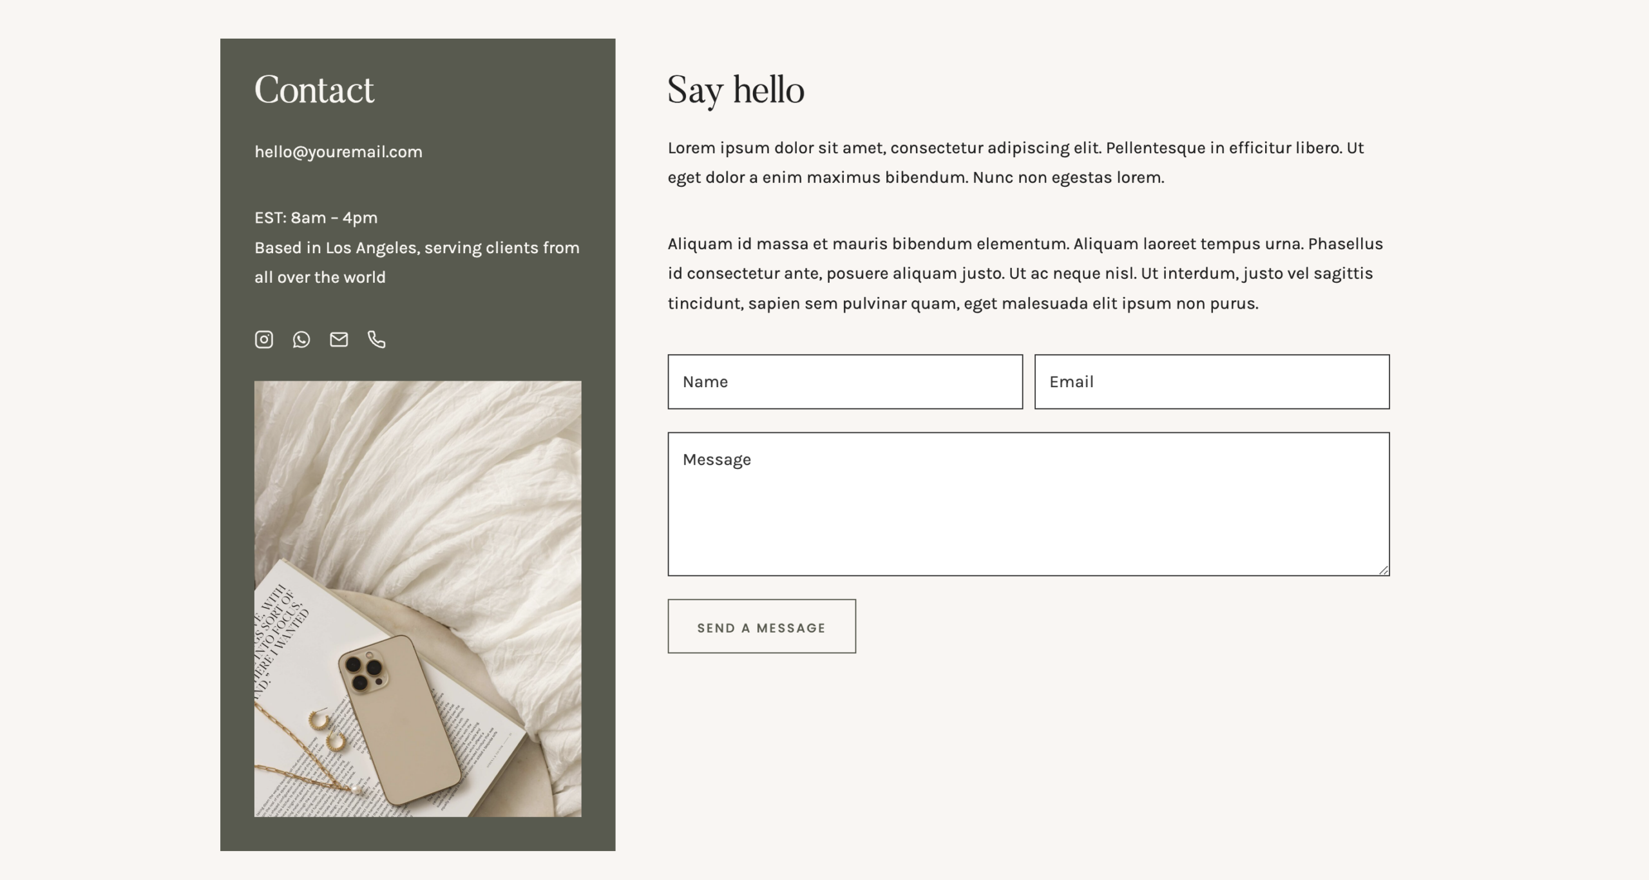This screenshot has height=880, width=1649.
Task: Click the WhatsApp chat icon
Action: [x=301, y=340]
